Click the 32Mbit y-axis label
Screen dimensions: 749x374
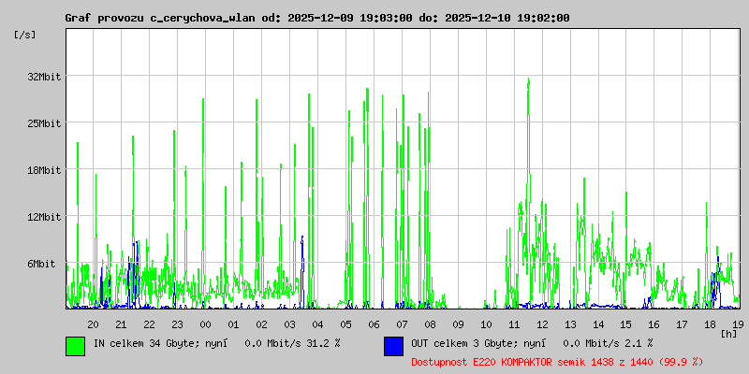click(x=44, y=77)
